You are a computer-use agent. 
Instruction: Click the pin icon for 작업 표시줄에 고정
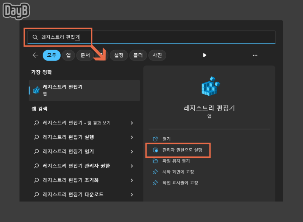click(155, 183)
